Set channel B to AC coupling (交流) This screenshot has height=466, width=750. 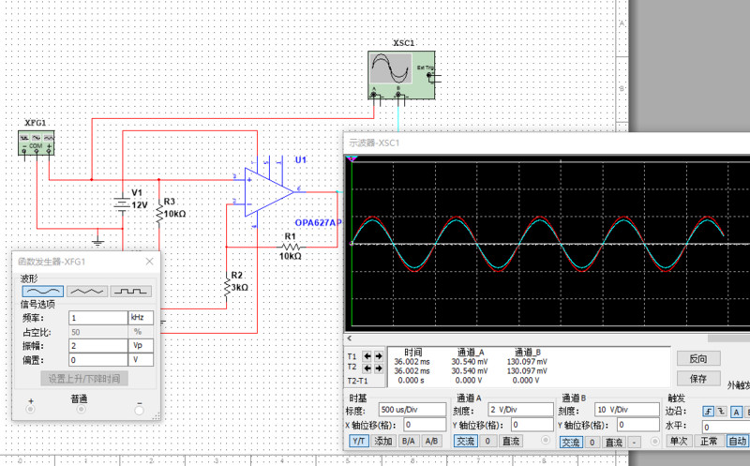(571, 442)
